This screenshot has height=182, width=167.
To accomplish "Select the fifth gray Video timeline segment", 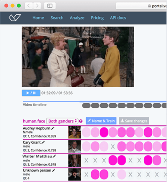I will pos(121,106).
